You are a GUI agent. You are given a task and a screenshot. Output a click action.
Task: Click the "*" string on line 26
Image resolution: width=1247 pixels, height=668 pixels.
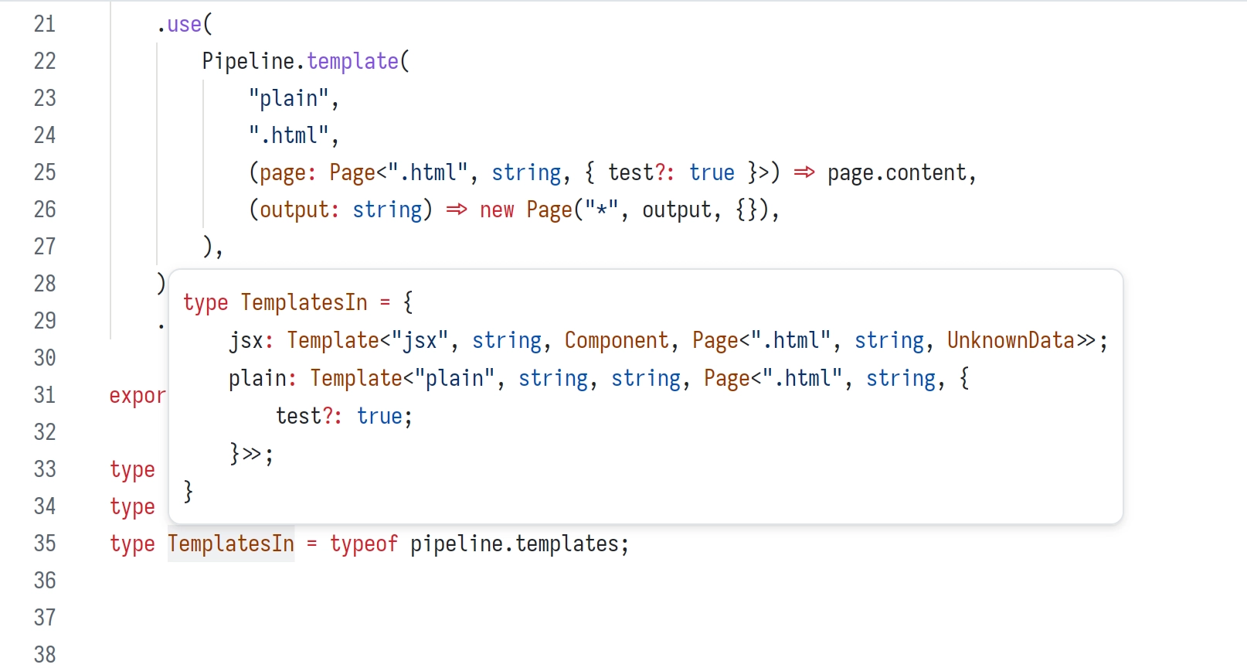click(601, 210)
